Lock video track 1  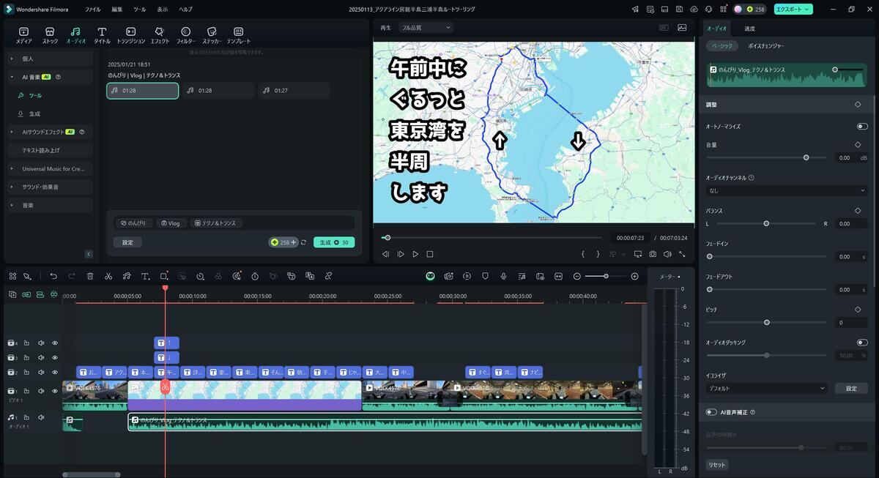[x=26, y=391]
